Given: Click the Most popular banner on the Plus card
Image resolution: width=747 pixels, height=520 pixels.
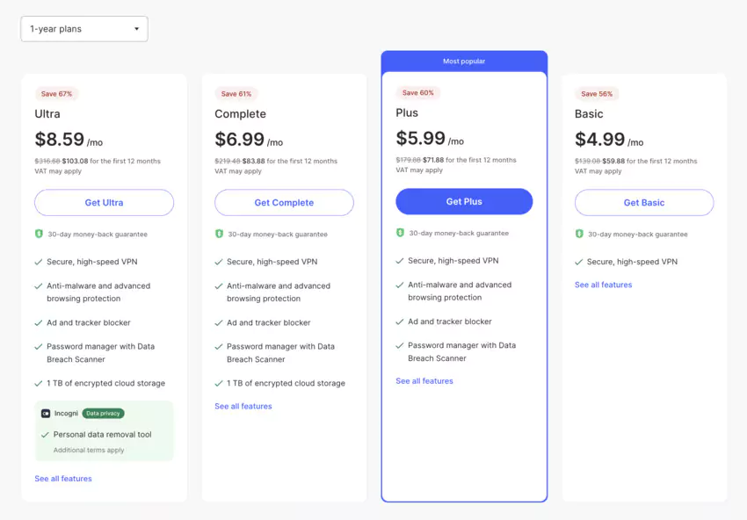Looking at the screenshot, I should [x=464, y=61].
